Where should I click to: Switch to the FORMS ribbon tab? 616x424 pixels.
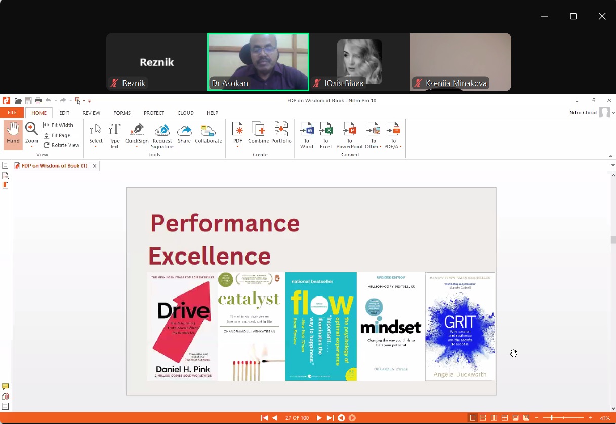122,113
